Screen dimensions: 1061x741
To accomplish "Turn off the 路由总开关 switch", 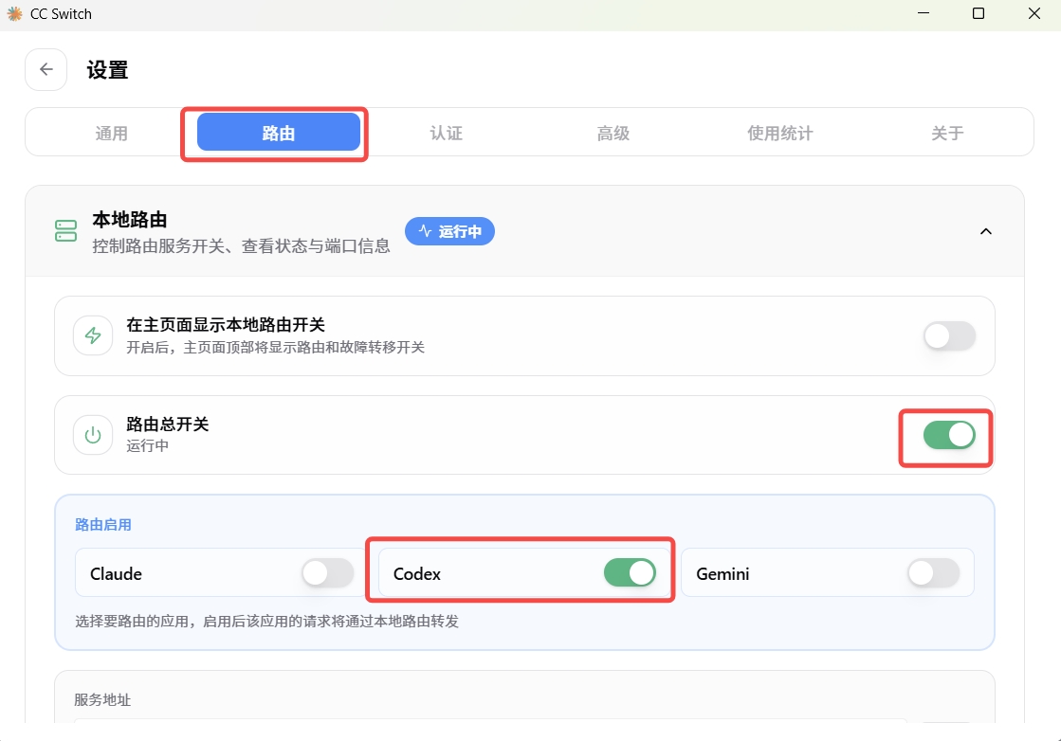I will pyautogui.click(x=949, y=435).
